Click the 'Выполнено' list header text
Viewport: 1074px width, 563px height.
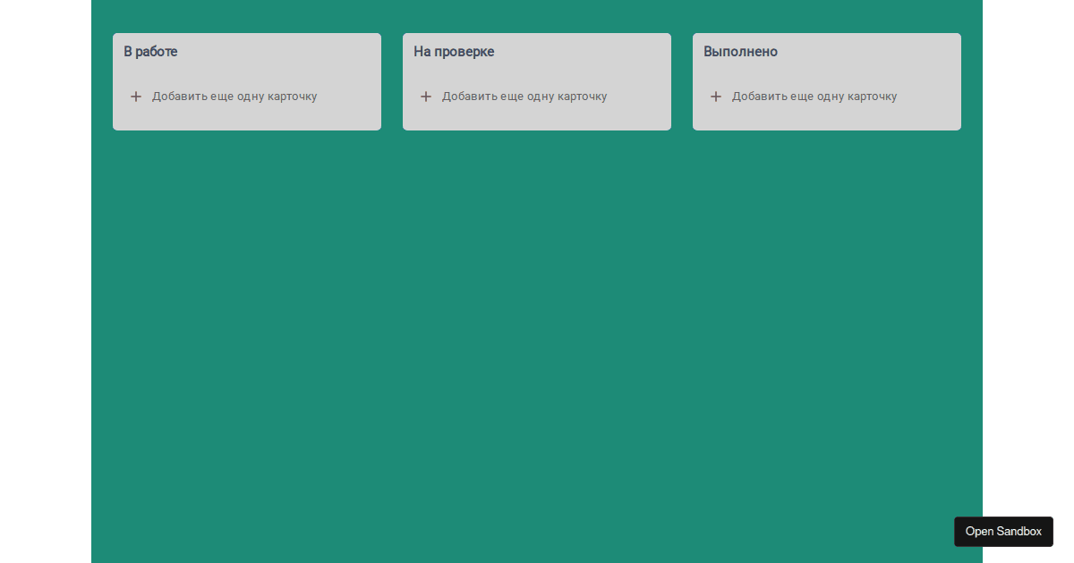pyautogui.click(x=740, y=51)
